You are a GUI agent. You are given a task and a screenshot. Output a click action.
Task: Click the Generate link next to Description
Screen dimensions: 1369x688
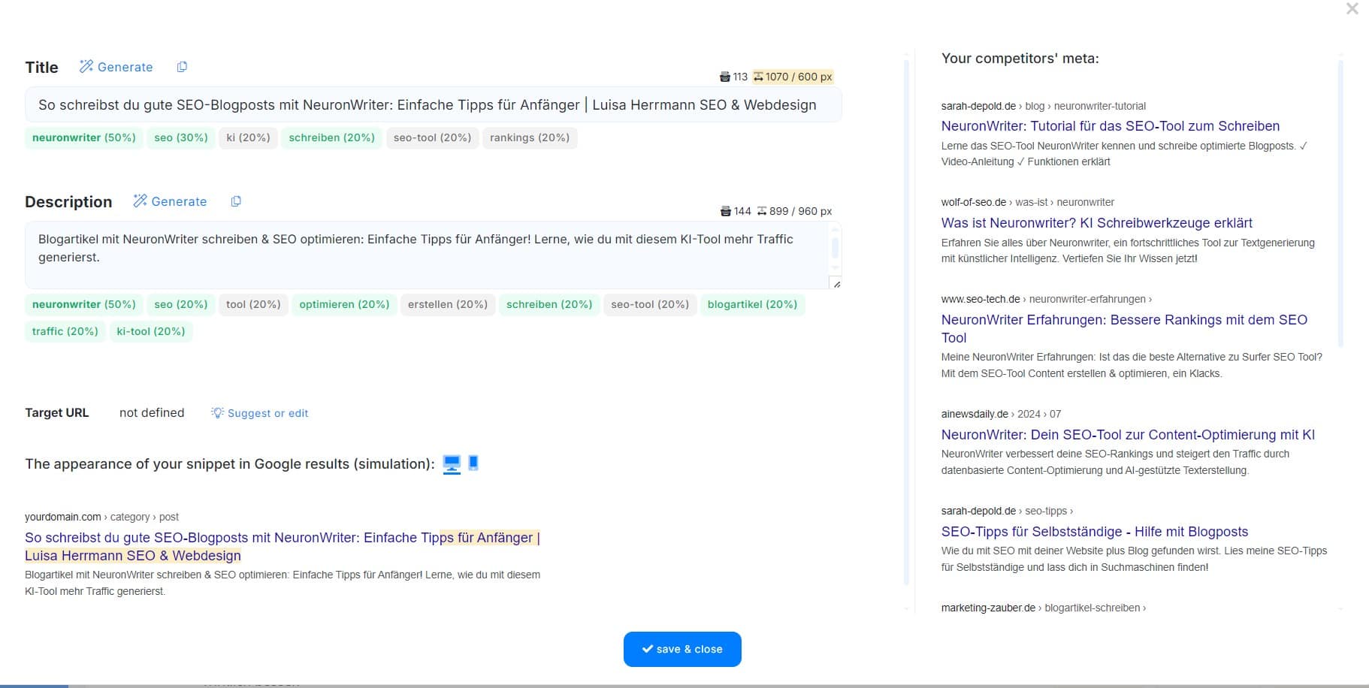tap(170, 201)
